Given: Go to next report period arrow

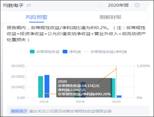Looking at the screenshot, I should click(x=137, y=5).
